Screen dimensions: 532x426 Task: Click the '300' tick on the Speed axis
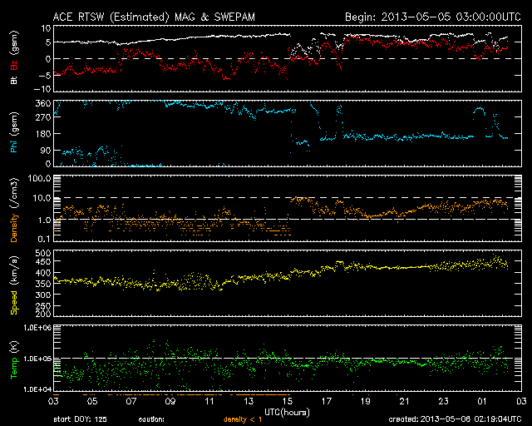pyautogui.click(x=44, y=295)
